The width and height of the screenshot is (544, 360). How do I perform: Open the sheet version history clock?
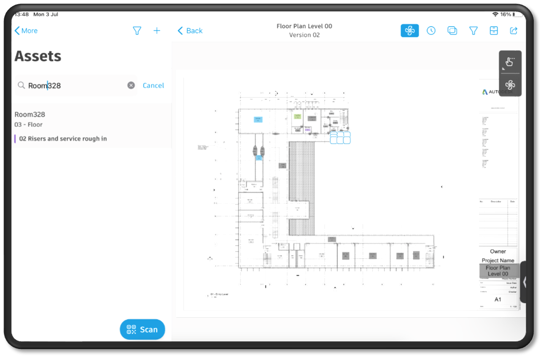(x=431, y=30)
